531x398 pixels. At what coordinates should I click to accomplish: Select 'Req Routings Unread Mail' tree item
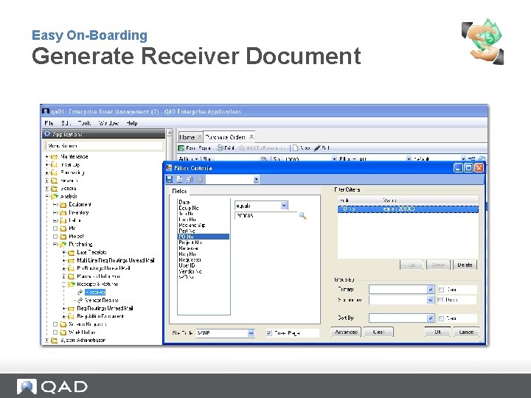[105, 308]
